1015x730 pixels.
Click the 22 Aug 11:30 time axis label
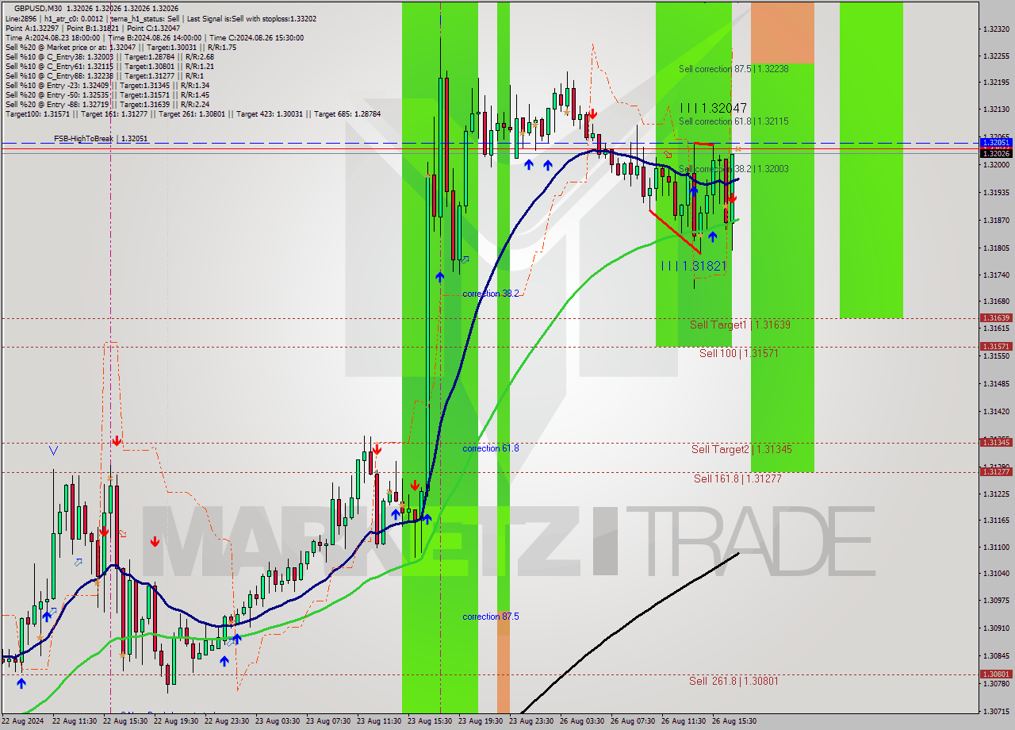tap(75, 721)
